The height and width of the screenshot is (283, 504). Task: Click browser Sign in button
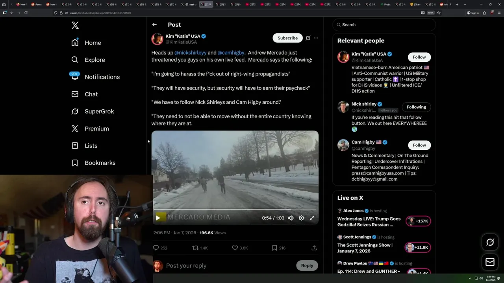point(472,13)
